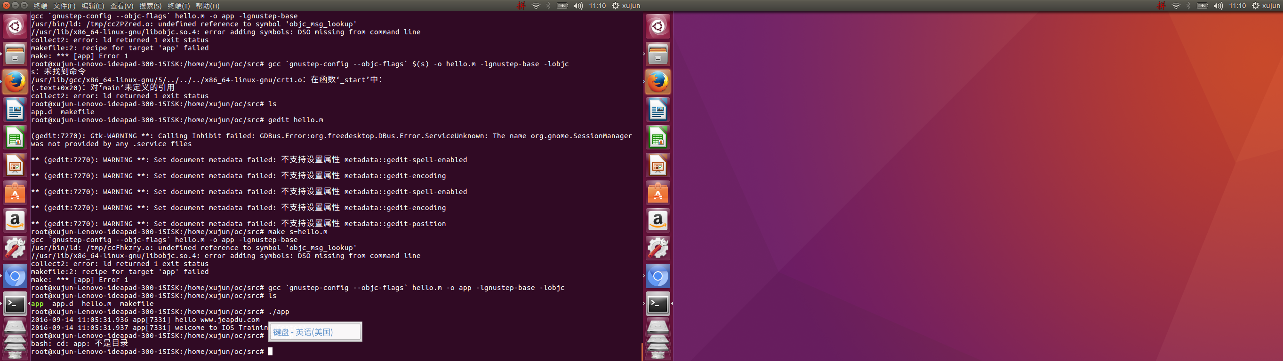The image size is (1283, 361).
Task: Open volume indicator in terminal screen's top bar
Action: (x=578, y=6)
